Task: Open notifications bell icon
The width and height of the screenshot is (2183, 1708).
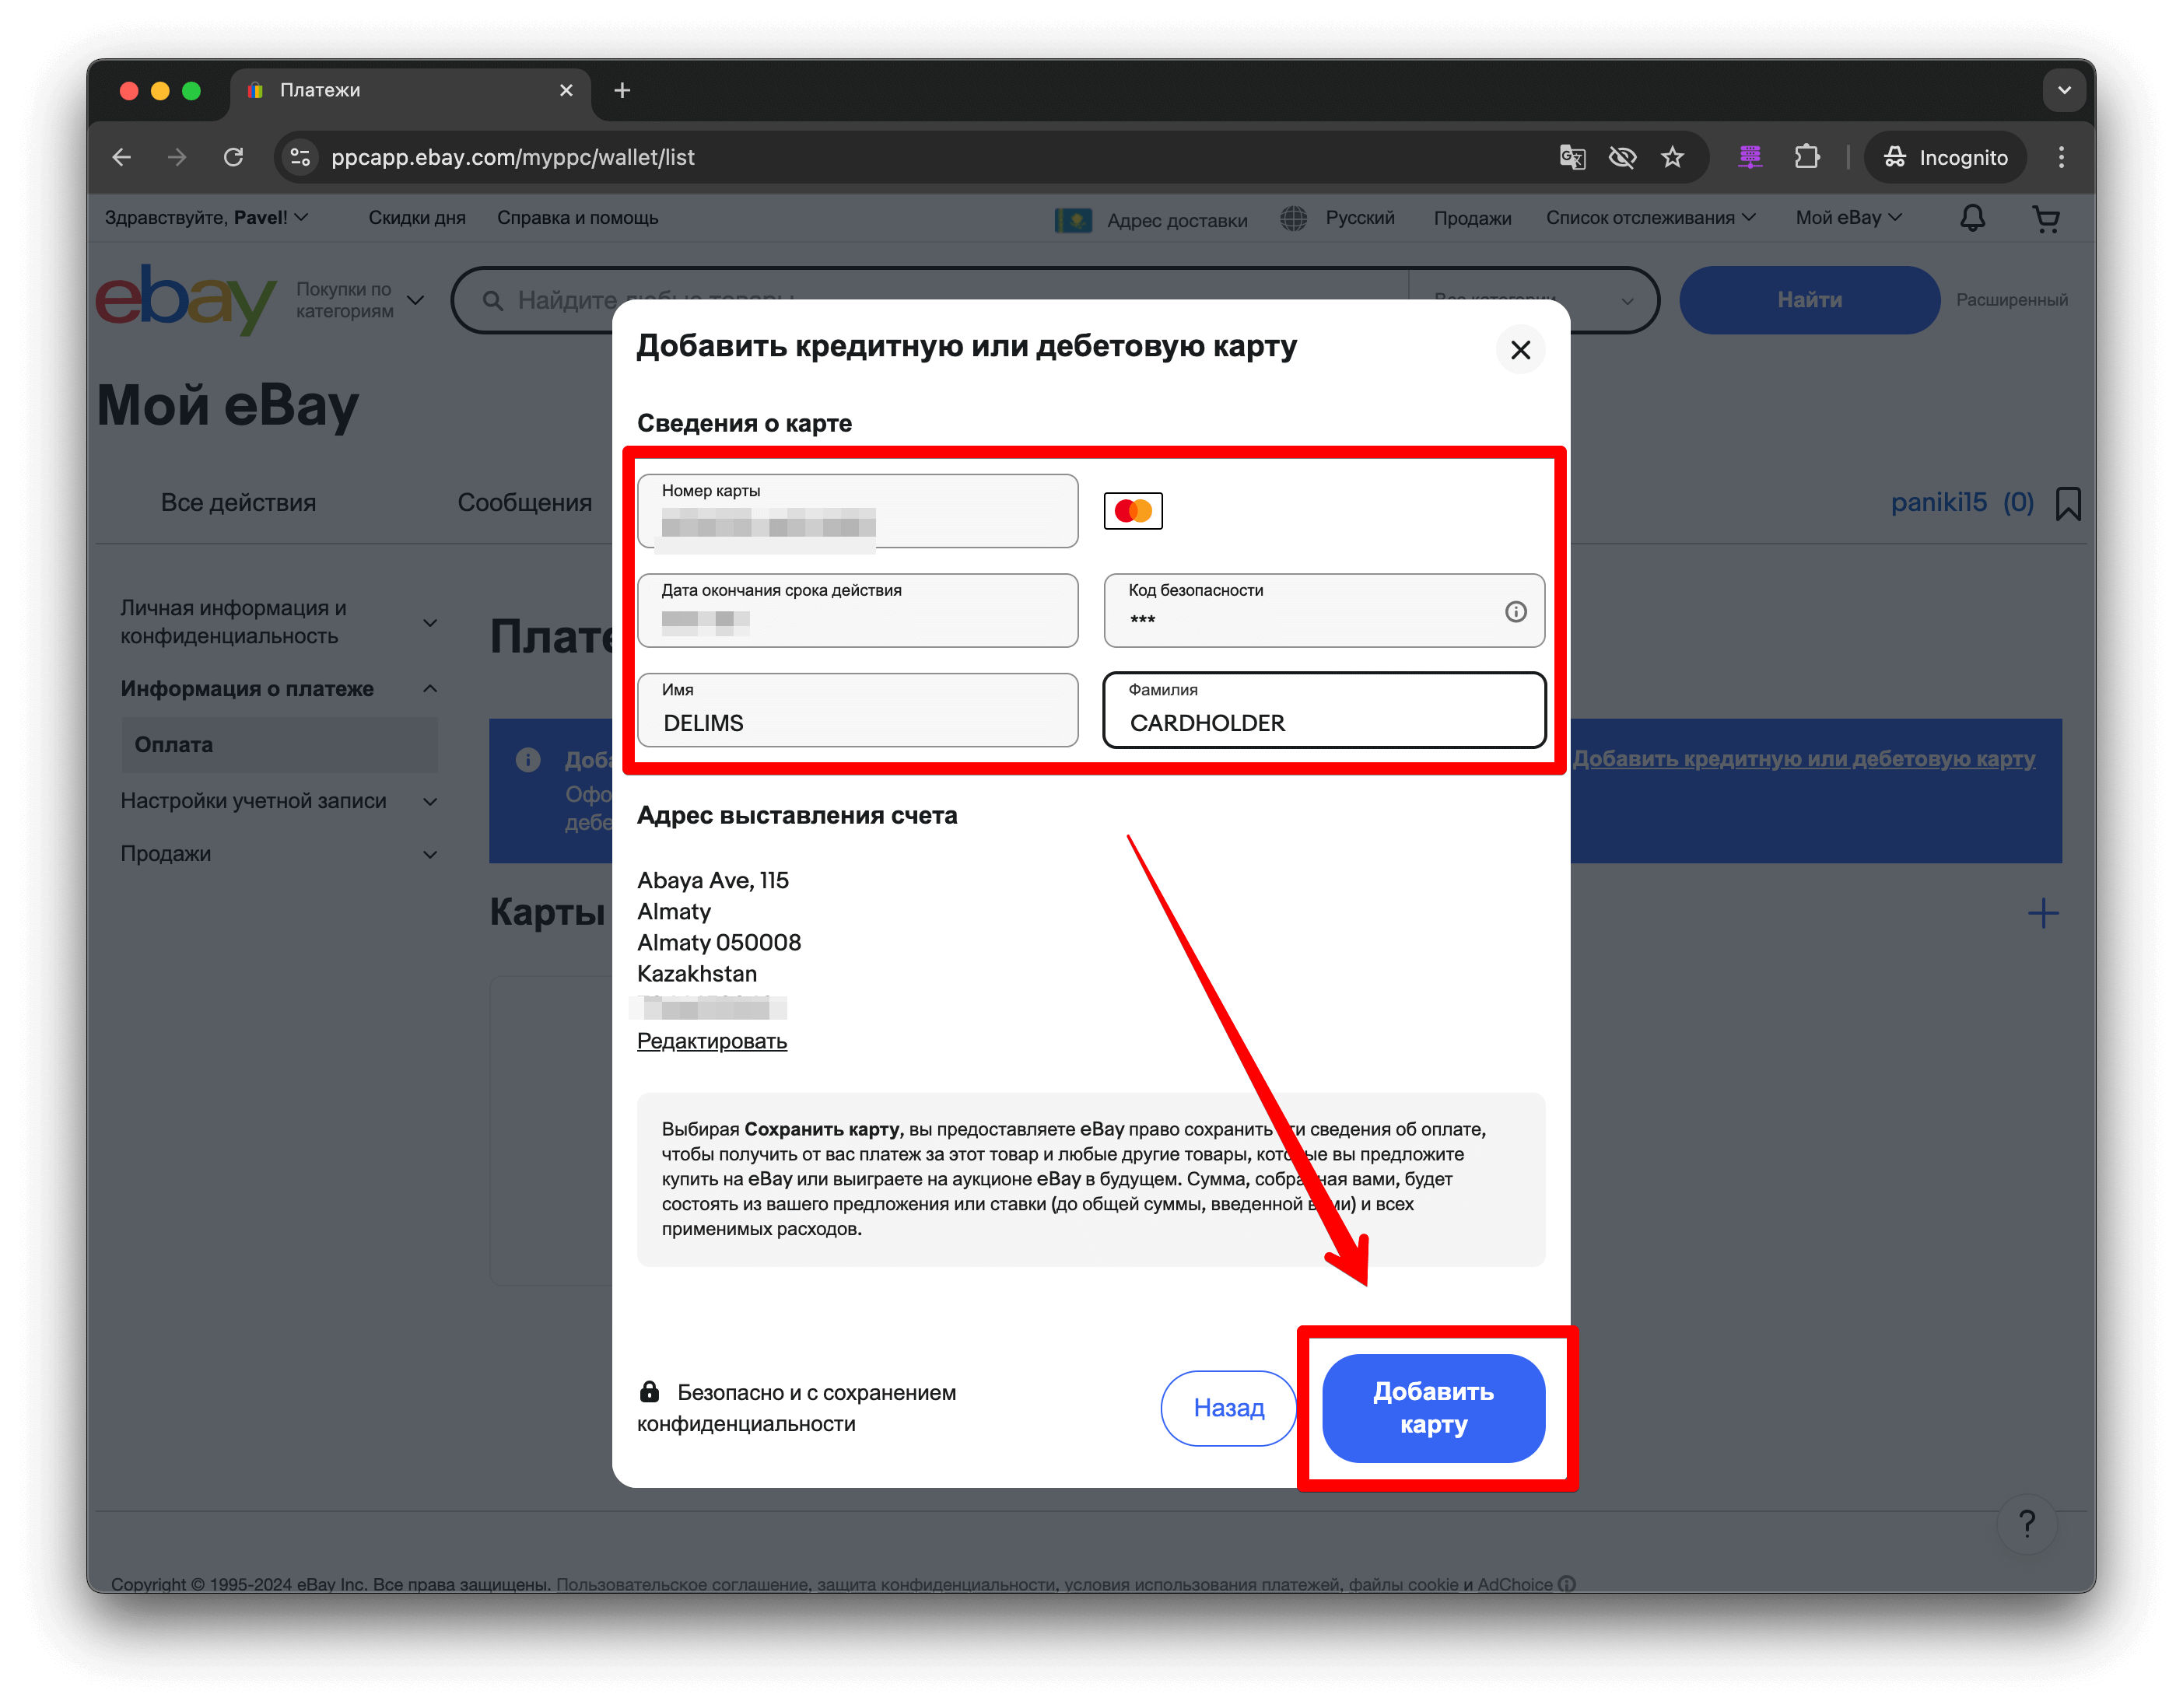Action: pos(1971,218)
